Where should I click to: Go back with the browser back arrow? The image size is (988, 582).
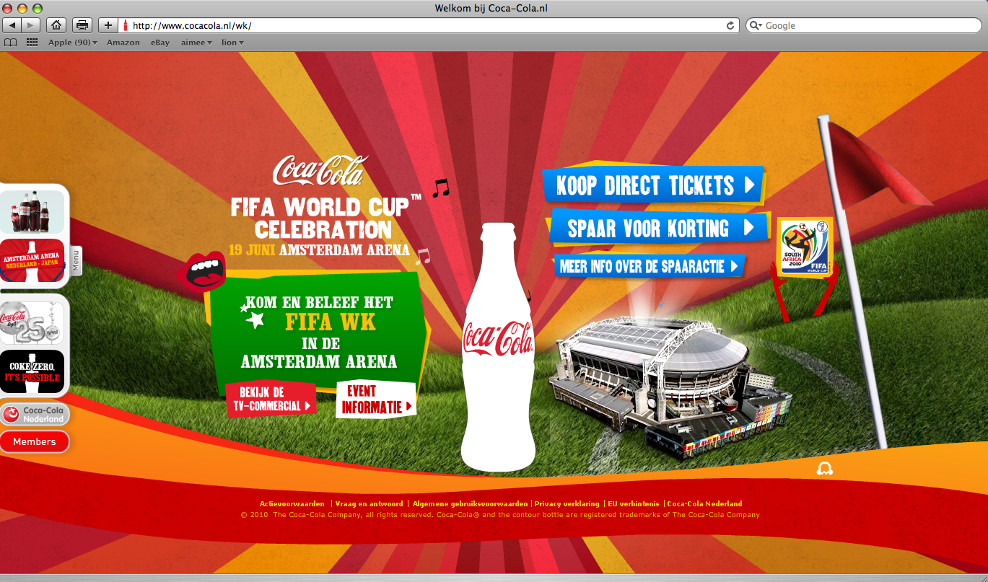tap(12, 25)
